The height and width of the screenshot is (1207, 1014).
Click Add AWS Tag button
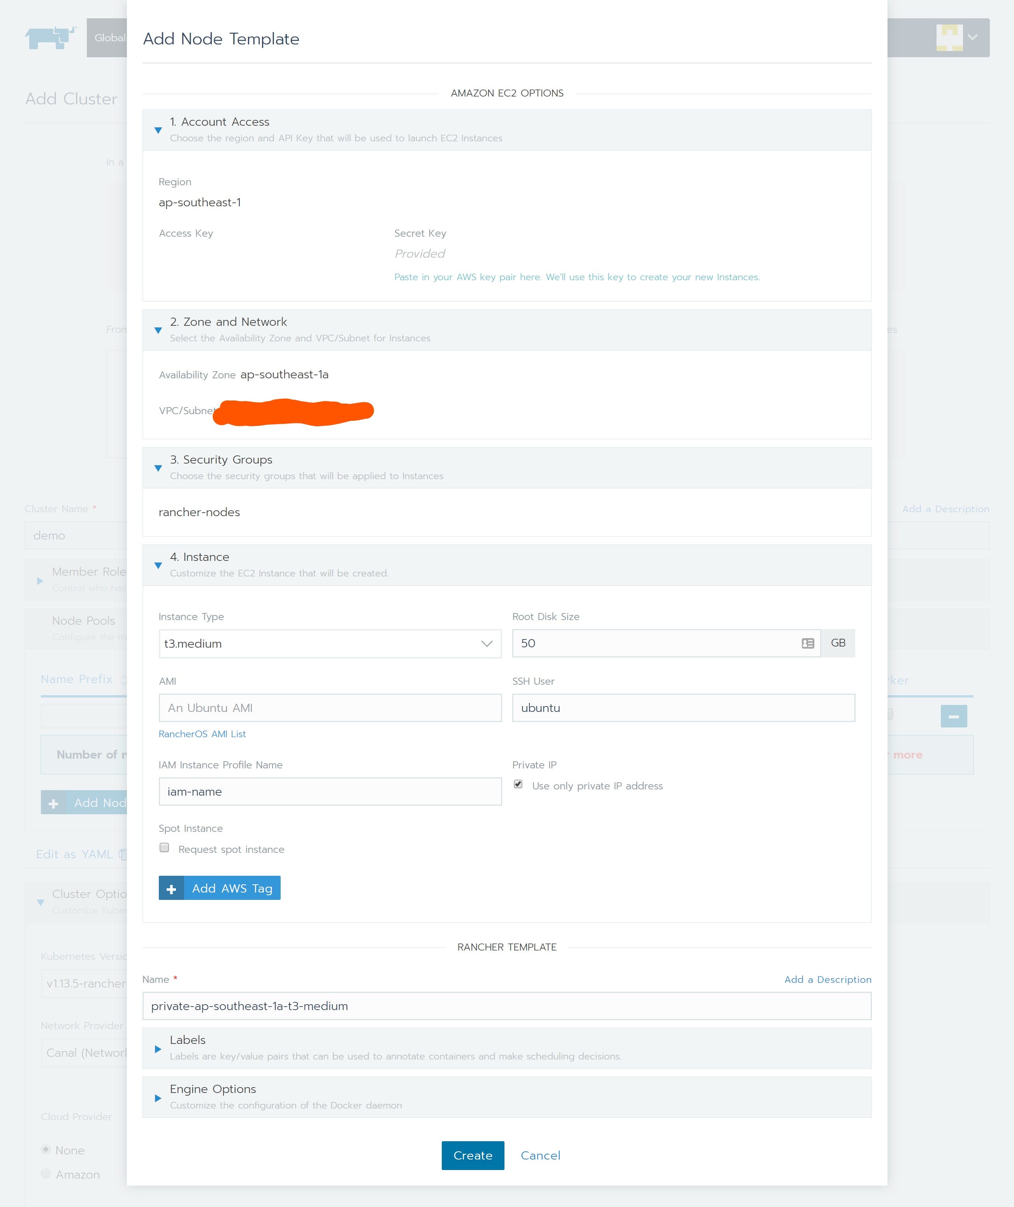click(x=220, y=888)
